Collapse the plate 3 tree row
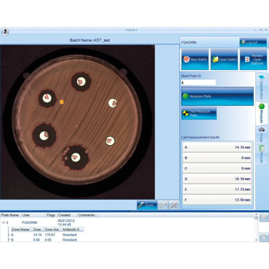The height and width of the screenshot is (269, 269). coord(3,223)
